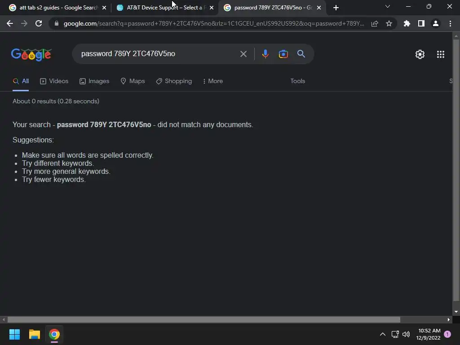Open Chrome profile avatar
Screen dimensions: 460x345
(436, 23)
